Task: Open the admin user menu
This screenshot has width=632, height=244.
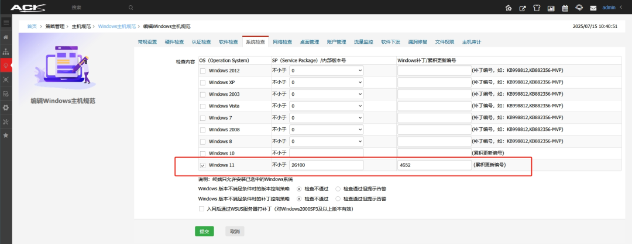Action: point(609,8)
